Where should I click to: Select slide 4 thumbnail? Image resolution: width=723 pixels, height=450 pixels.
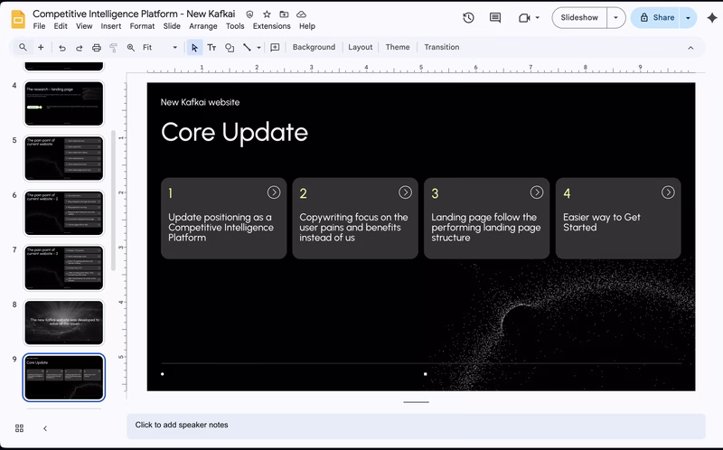click(x=64, y=103)
